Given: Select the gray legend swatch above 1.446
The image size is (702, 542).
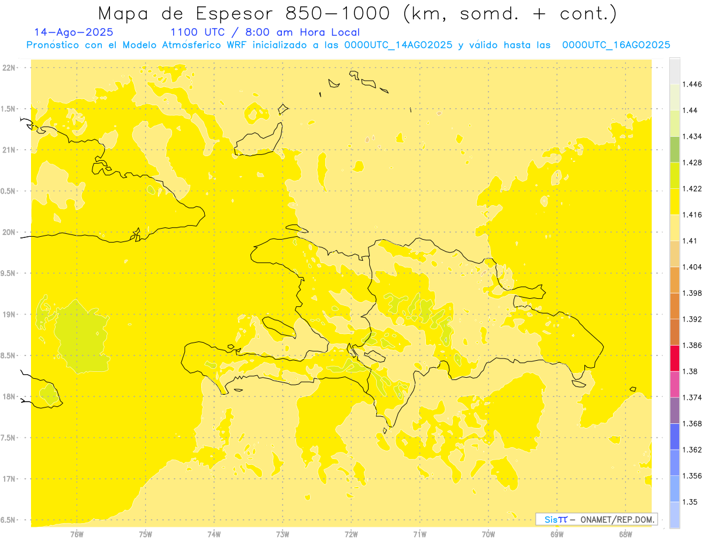Looking at the screenshot, I should 675,71.
